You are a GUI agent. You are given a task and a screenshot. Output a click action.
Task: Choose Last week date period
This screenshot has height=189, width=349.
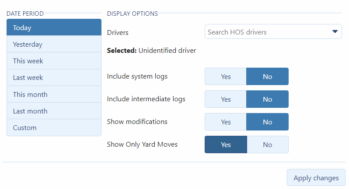coord(54,77)
